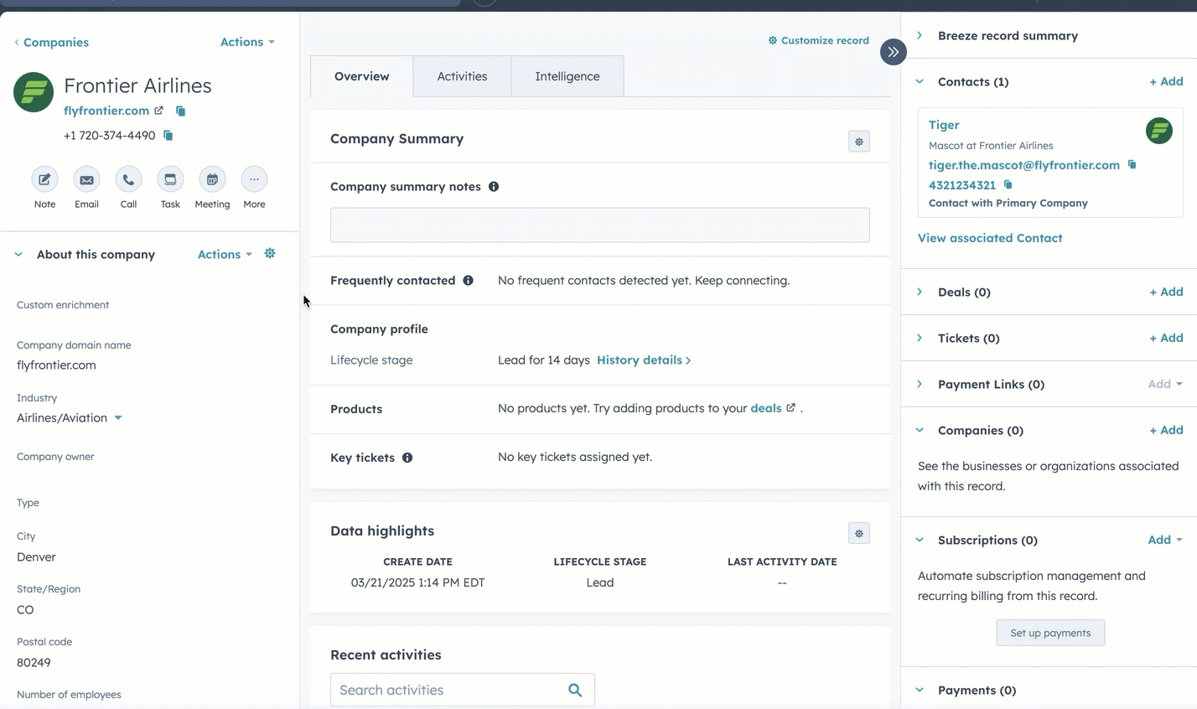Switch to the Activities tab
Screen dimensions: 1197x709
462,76
